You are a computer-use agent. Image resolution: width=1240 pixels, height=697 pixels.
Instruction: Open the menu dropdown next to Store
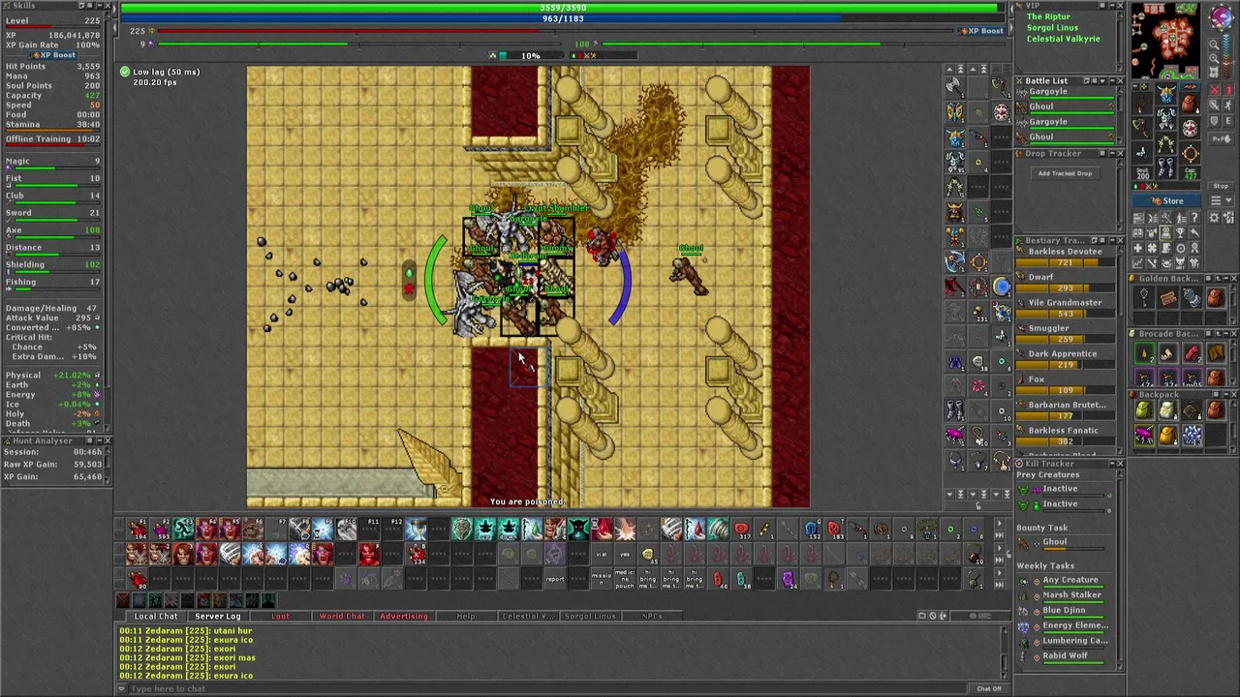pyautogui.click(x=1221, y=200)
